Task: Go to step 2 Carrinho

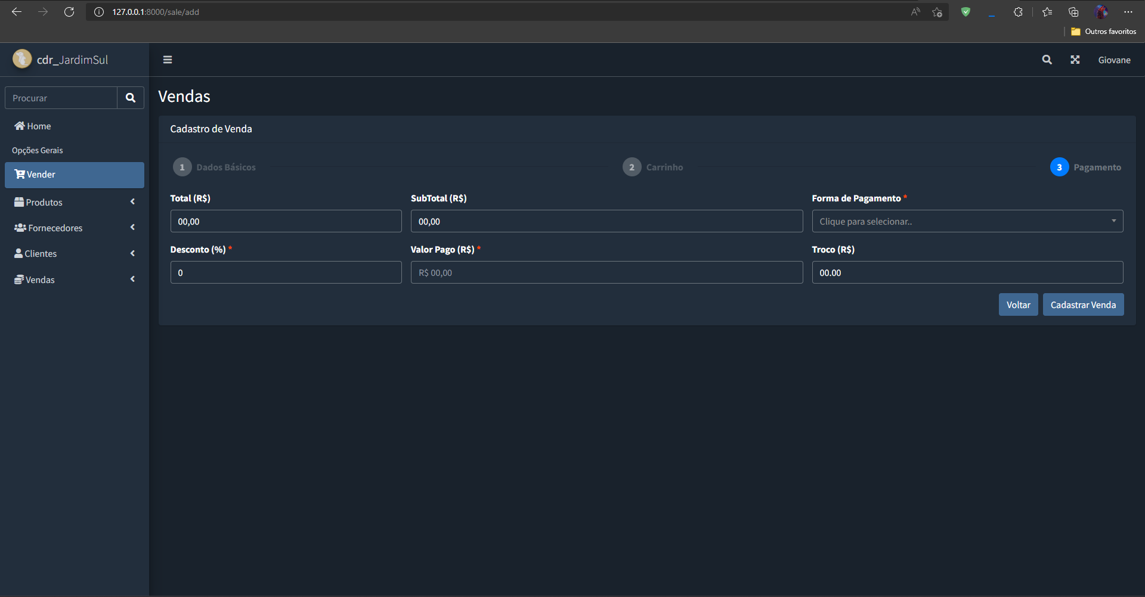Action: click(653, 167)
